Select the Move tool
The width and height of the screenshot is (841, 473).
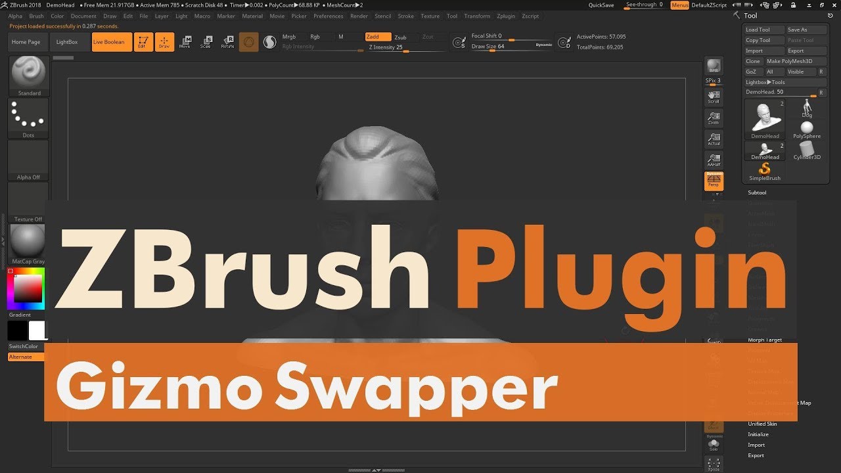(x=185, y=42)
